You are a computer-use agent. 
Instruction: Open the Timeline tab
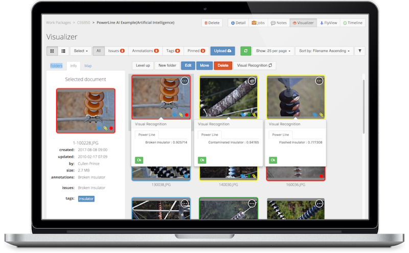[353, 23]
